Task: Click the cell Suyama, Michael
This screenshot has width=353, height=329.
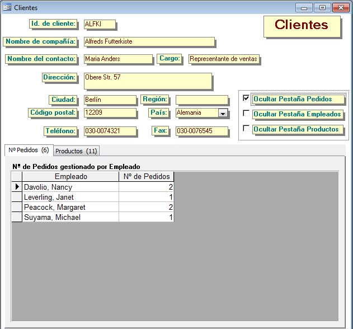Action: pos(70,217)
